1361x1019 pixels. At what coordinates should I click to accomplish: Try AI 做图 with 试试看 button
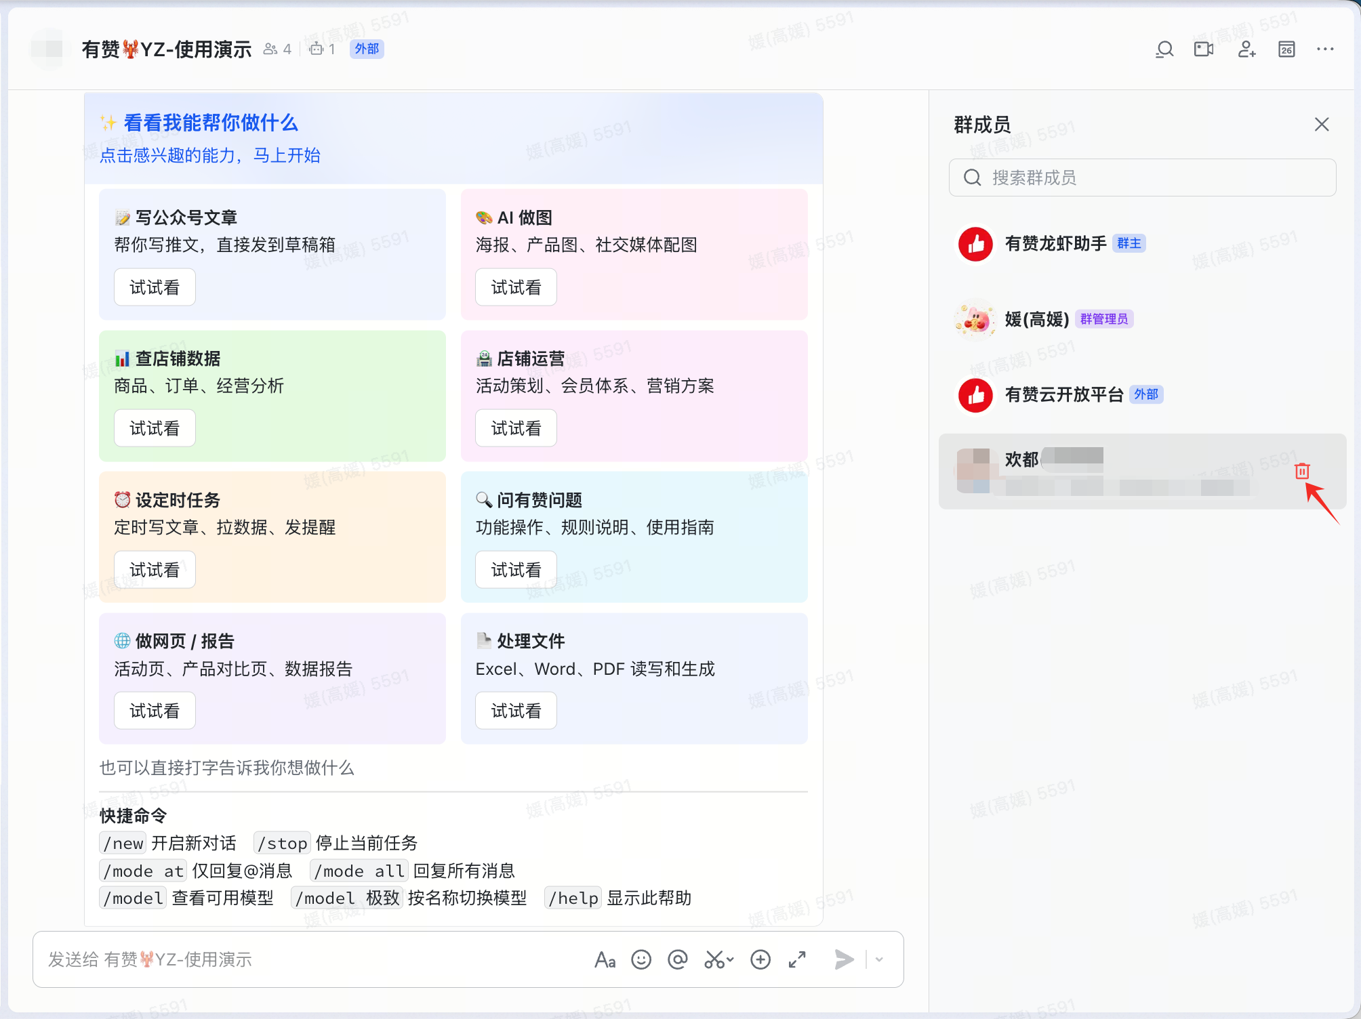pyautogui.click(x=516, y=287)
